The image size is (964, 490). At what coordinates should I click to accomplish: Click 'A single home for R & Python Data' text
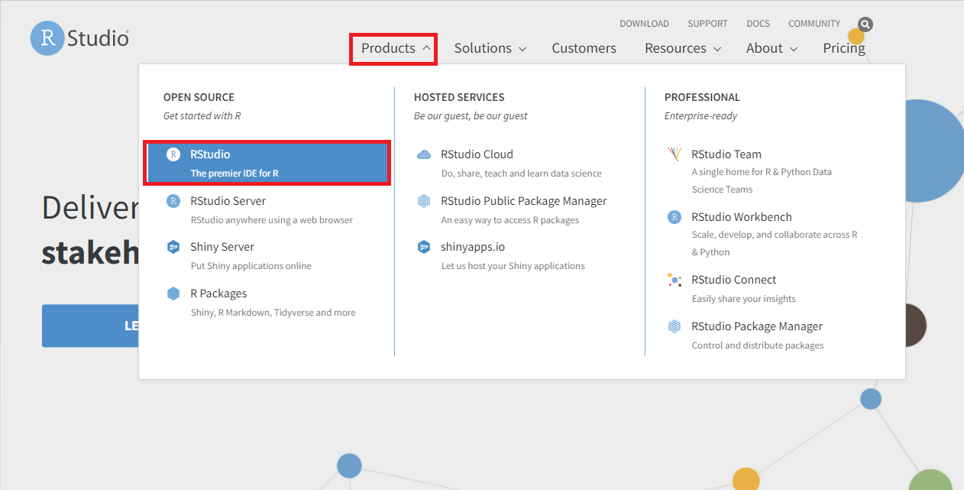point(762,172)
